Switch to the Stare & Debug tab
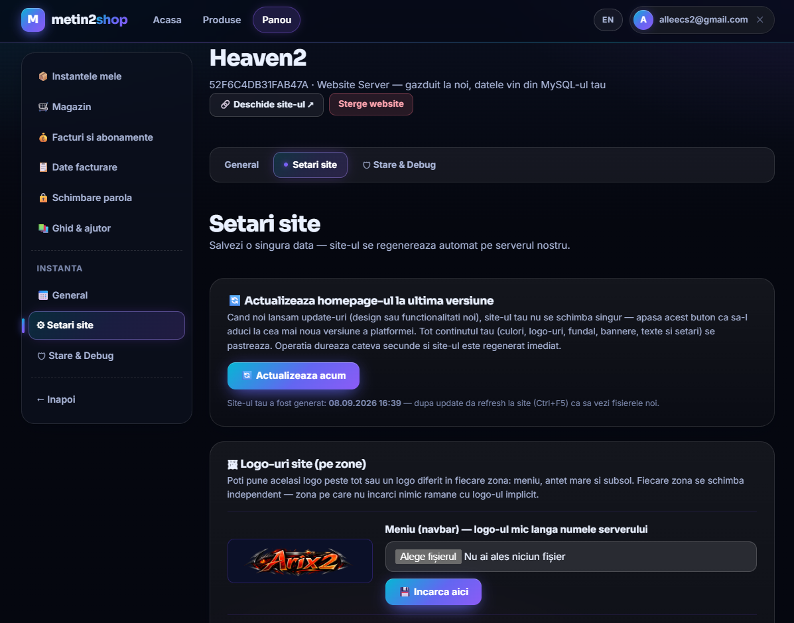This screenshot has width=794, height=623. 399,165
